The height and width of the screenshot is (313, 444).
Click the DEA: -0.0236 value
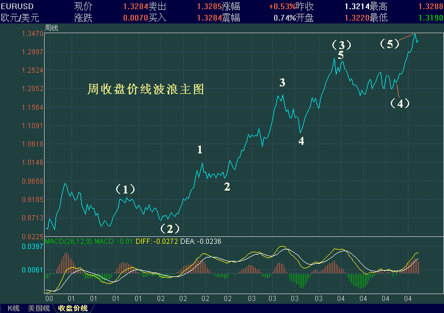pos(200,241)
